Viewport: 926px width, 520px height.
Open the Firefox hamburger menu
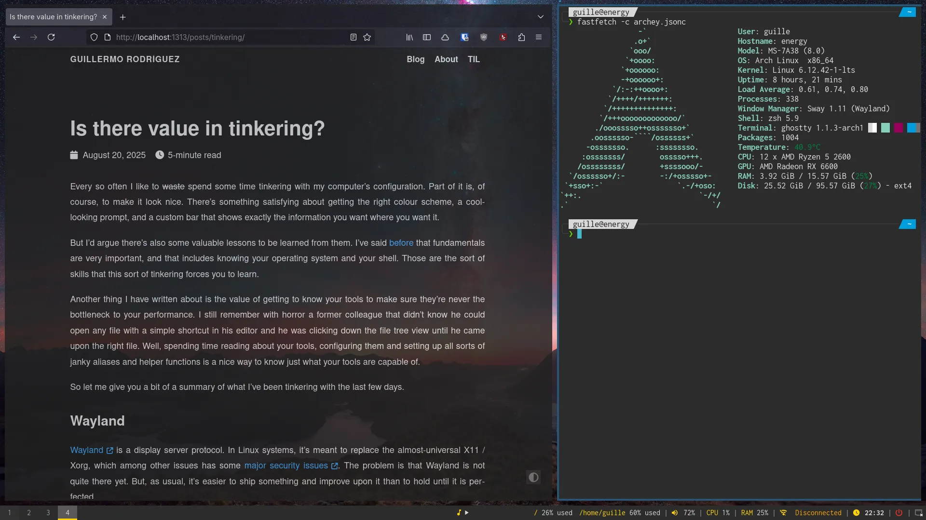[x=539, y=37]
